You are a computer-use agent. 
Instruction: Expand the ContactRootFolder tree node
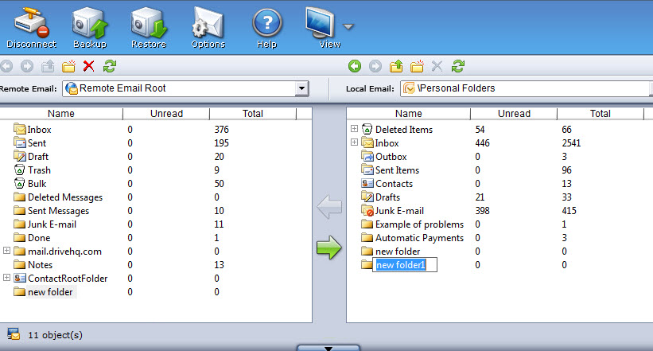[7, 278]
